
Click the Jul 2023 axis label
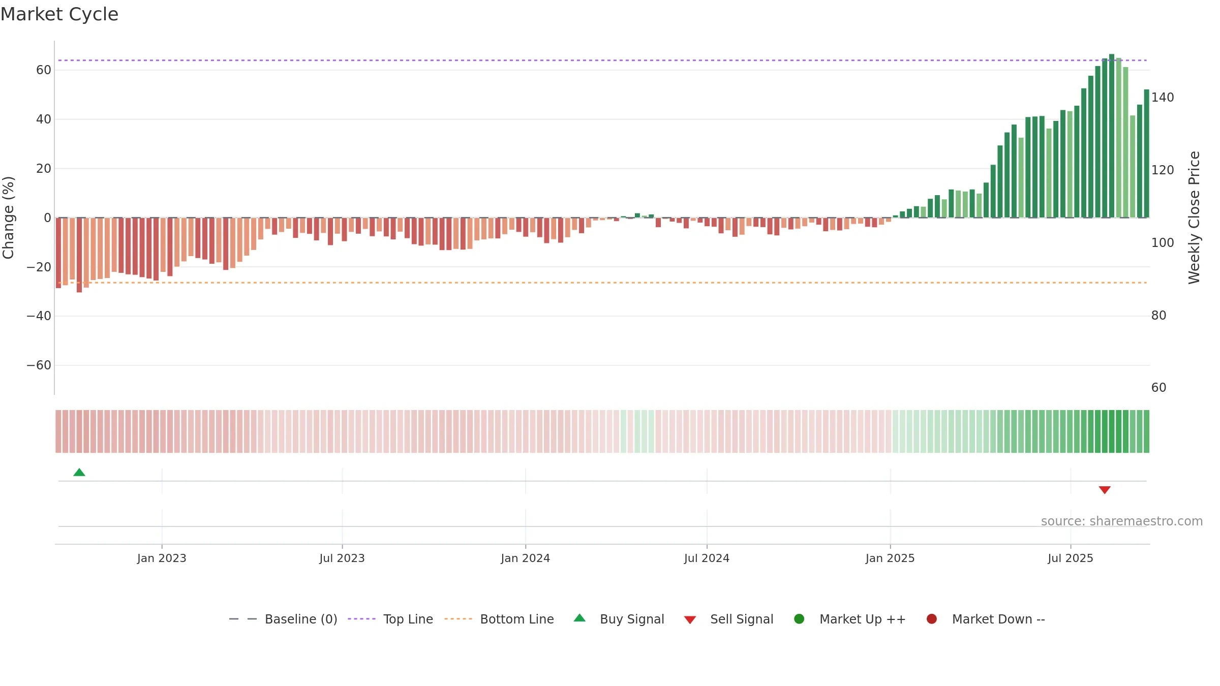click(x=342, y=558)
